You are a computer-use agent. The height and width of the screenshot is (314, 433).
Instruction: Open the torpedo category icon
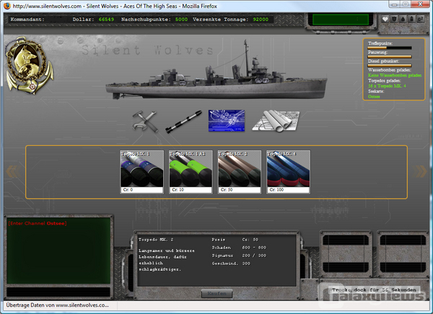(x=183, y=121)
